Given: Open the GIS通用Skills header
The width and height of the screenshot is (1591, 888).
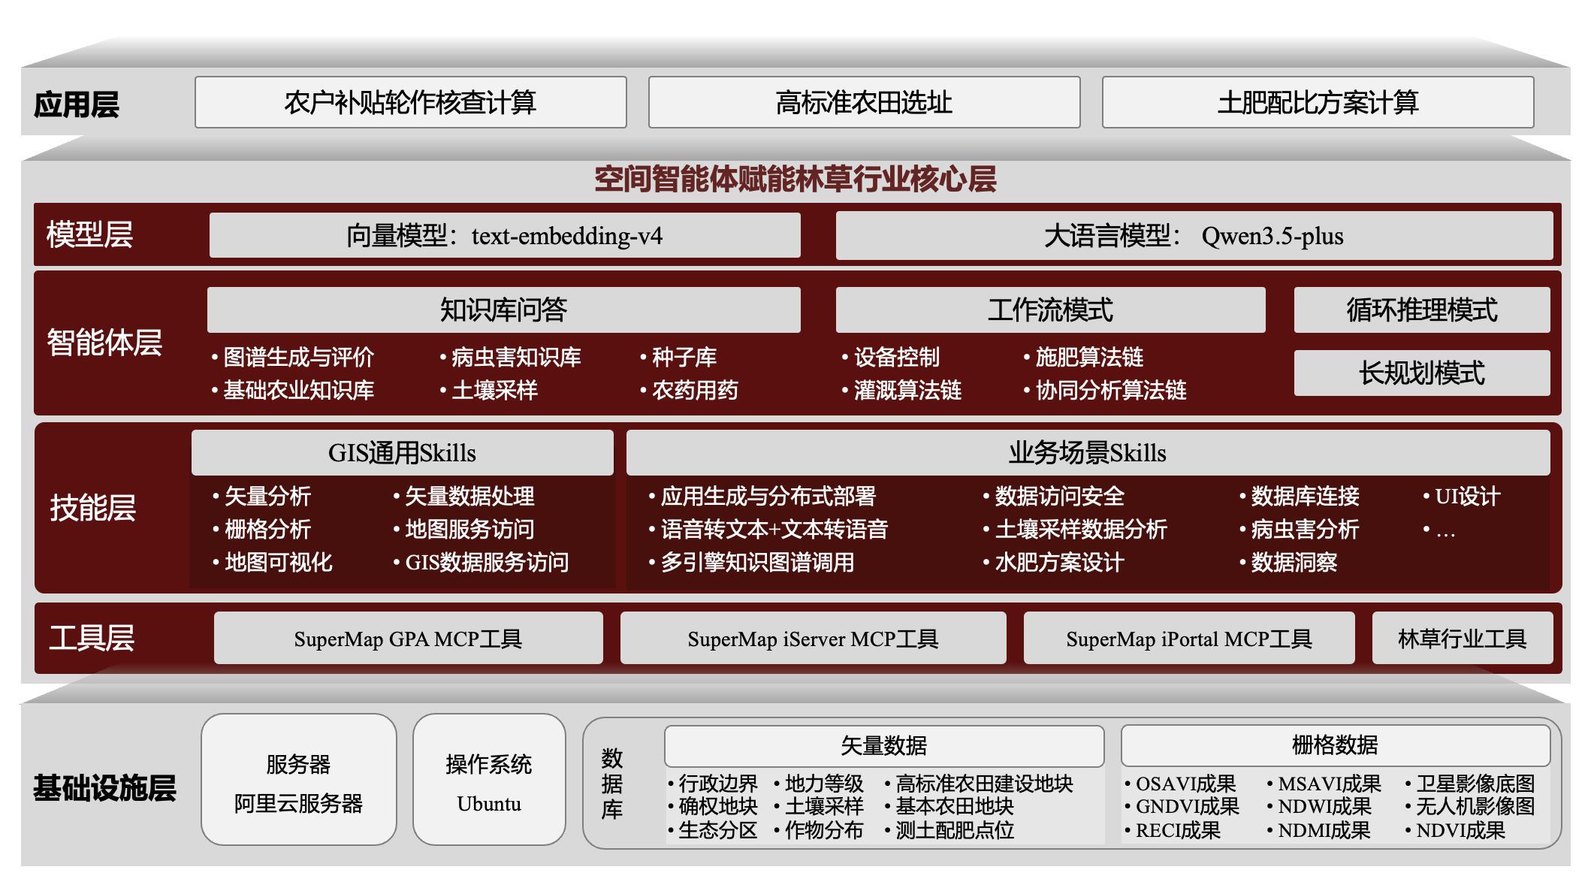Looking at the screenshot, I should click(403, 452).
